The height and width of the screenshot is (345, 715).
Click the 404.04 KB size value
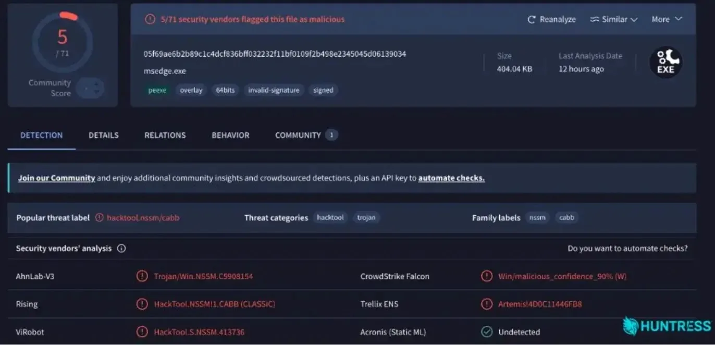click(x=514, y=69)
